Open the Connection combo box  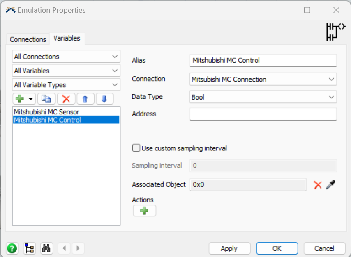(263, 79)
